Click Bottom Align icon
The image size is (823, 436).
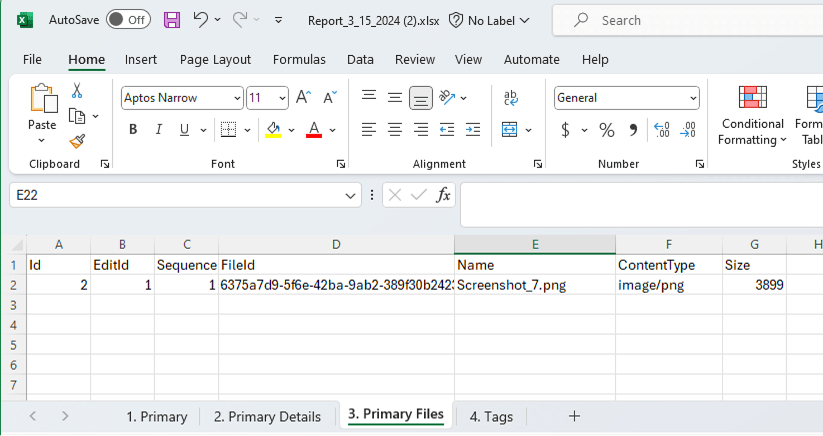click(420, 98)
